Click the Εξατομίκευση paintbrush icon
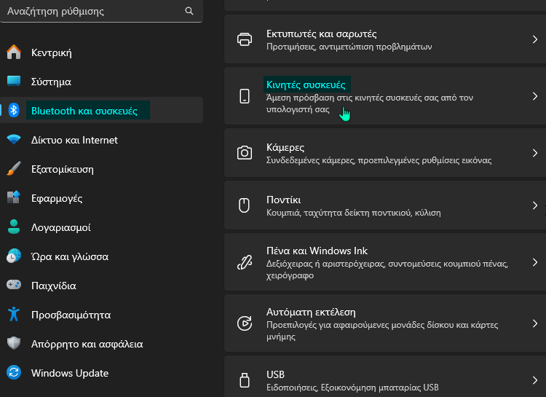Image resolution: width=546 pixels, height=397 pixels. click(14, 169)
